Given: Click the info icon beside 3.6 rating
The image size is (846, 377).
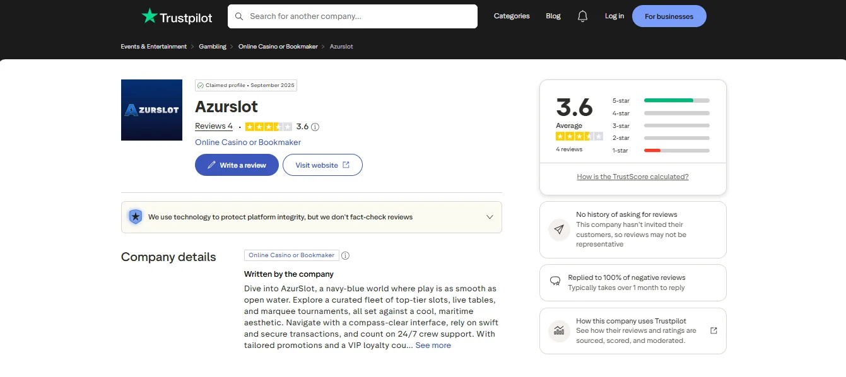Looking at the screenshot, I should [x=315, y=127].
